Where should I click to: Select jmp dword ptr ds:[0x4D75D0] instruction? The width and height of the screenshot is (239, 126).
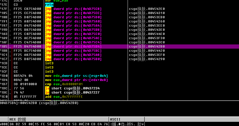[x=73, y=17]
